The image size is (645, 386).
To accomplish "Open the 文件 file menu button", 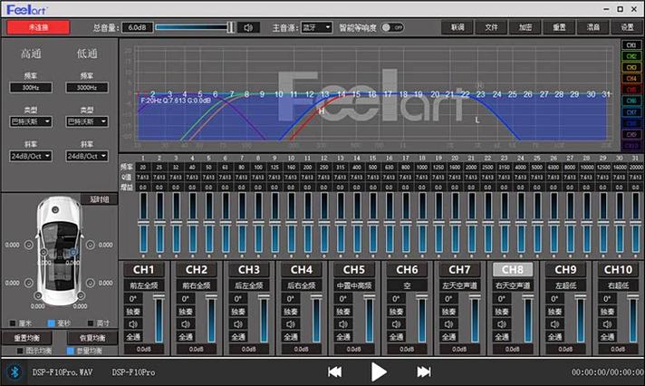I will (491, 27).
